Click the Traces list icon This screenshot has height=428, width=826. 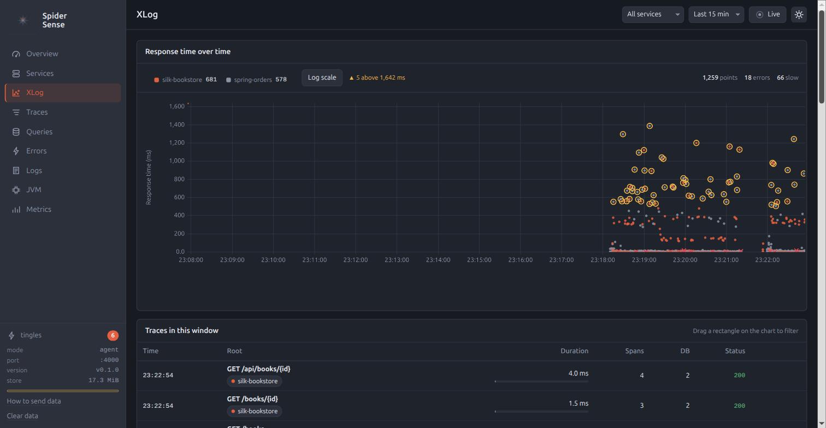pos(16,112)
